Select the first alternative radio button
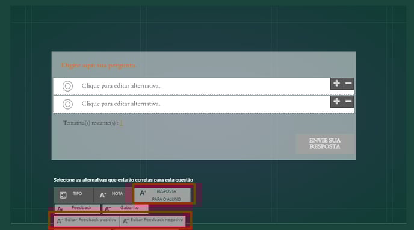The height and width of the screenshot is (230, 414). pyautogui.click(x=67, y=86)
